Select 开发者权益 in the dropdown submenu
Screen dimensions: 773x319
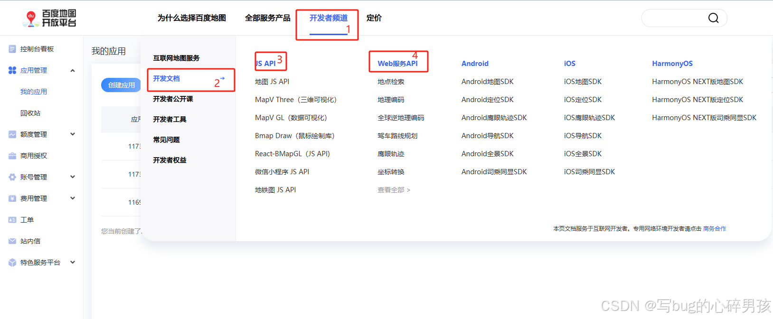(170, 160)
